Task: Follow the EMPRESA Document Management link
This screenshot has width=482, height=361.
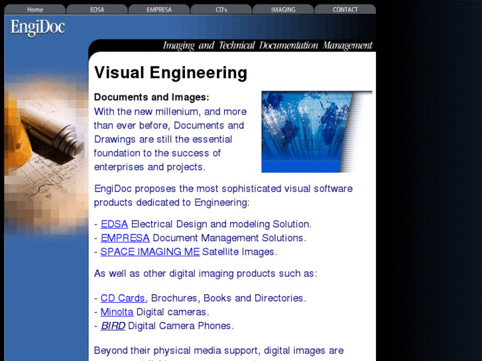Action: pos(125,238)
